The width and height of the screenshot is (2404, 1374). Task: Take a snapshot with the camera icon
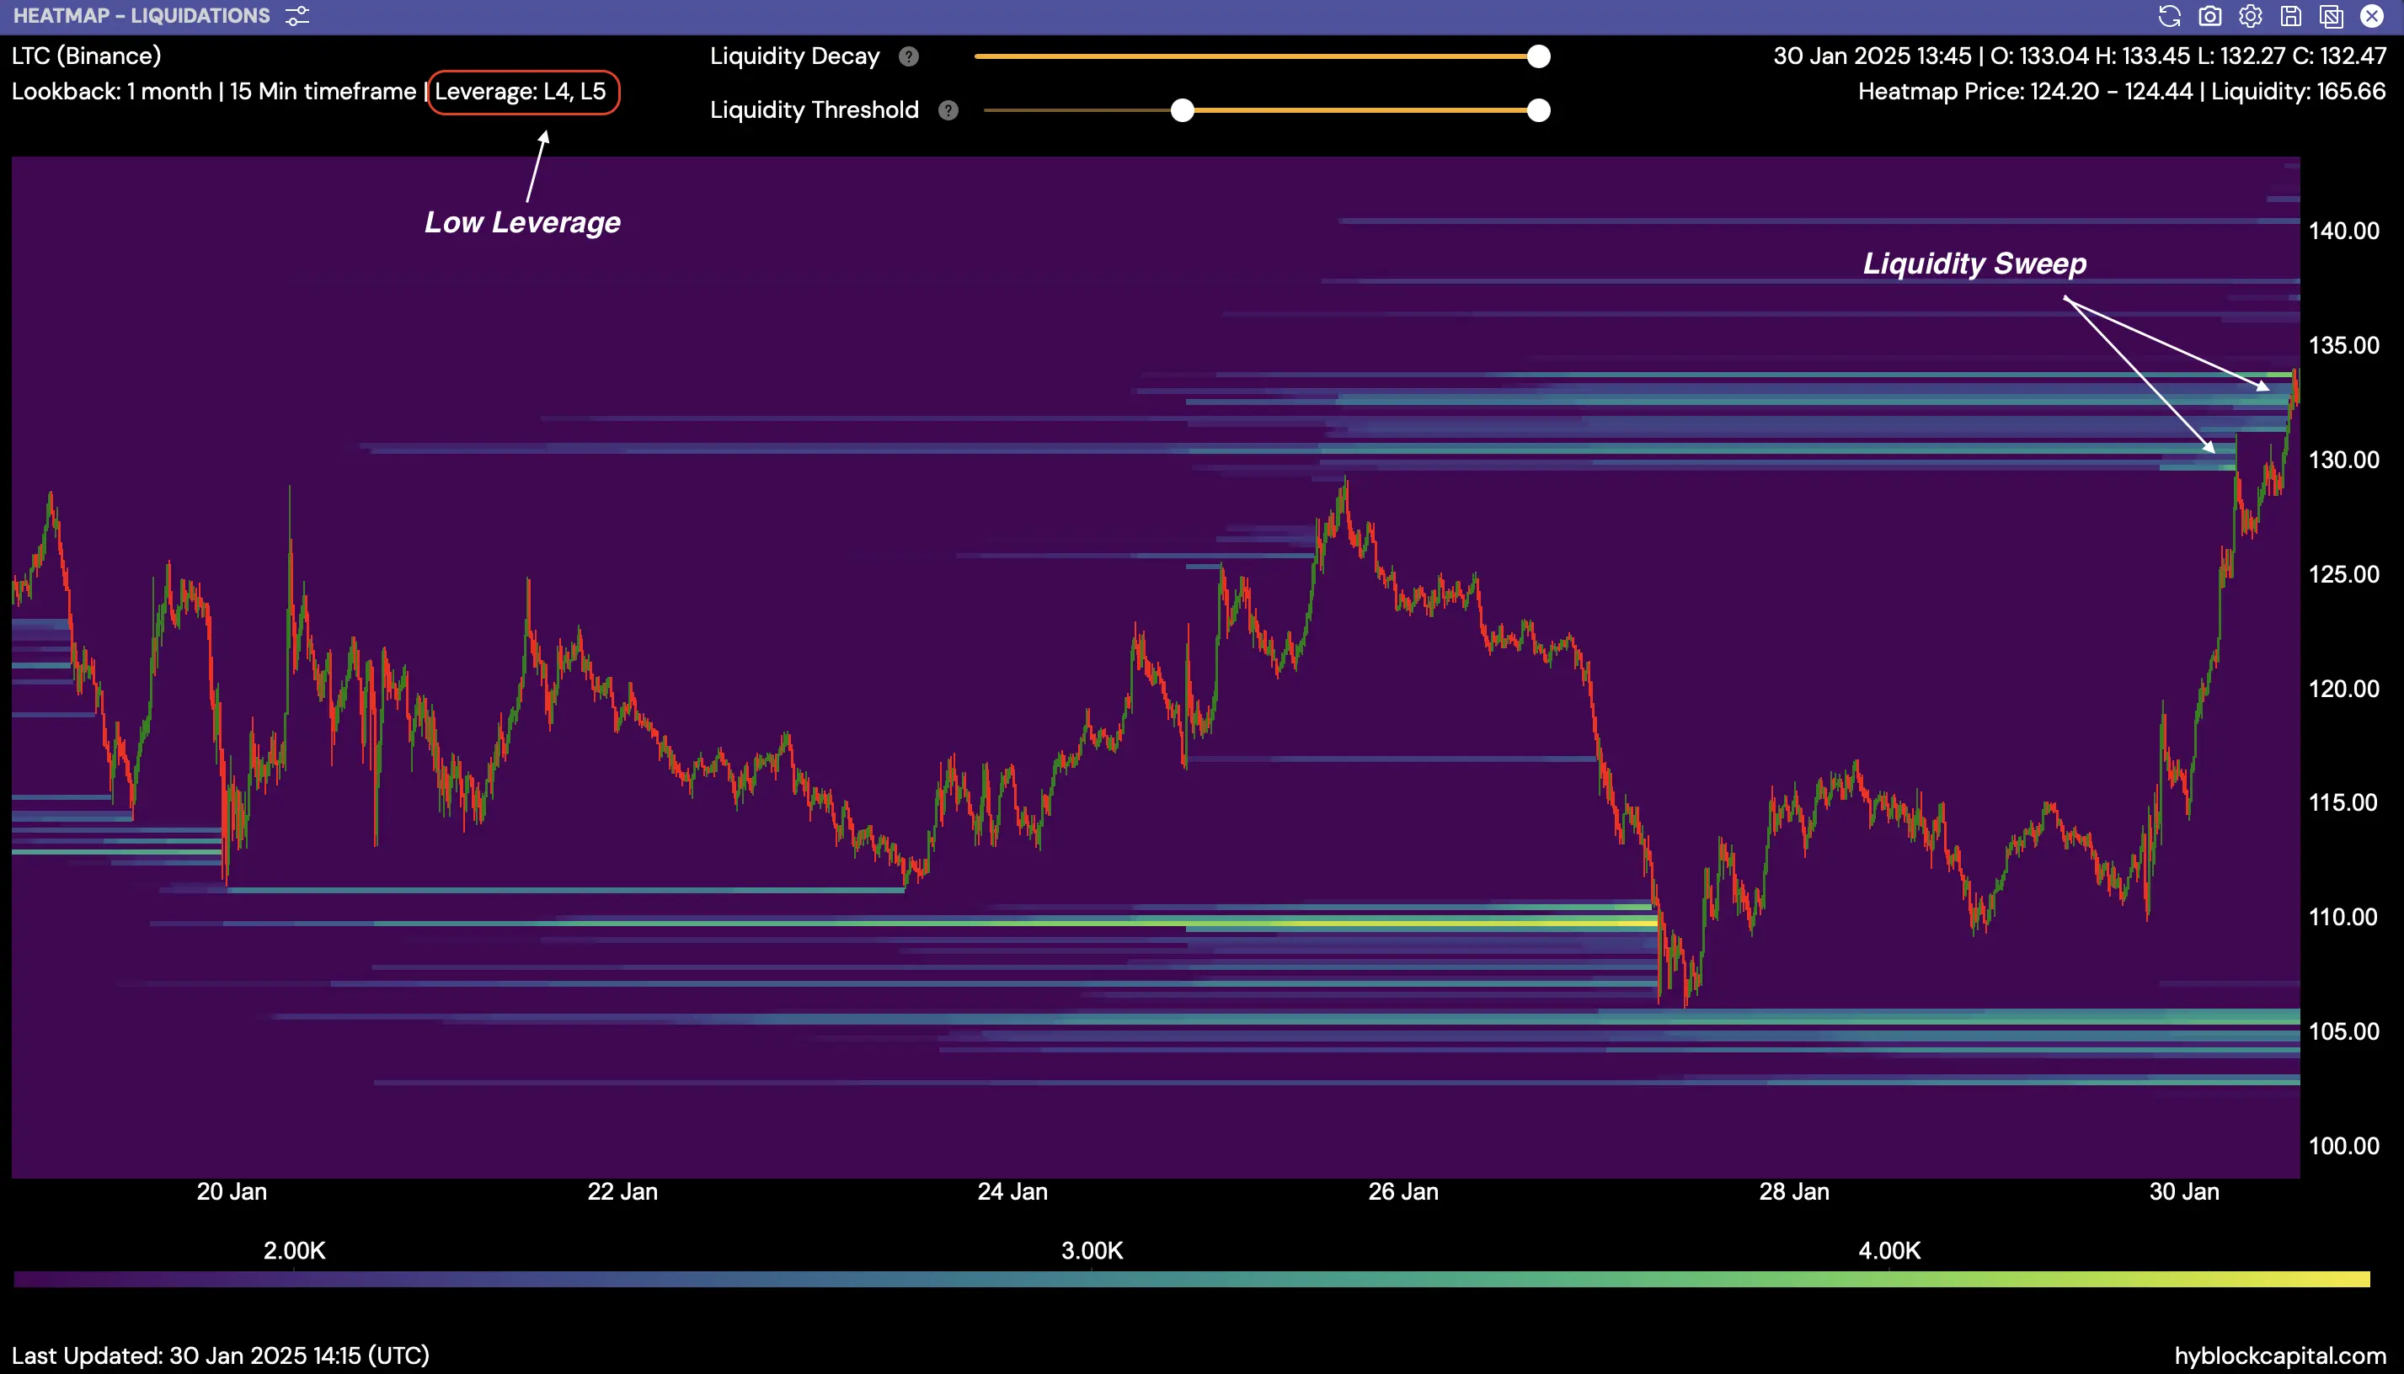coord(2209,16)
